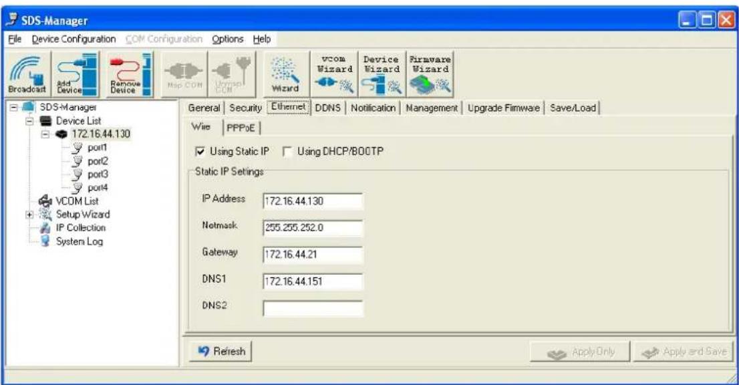Open the Device Wizard
The width and height of the screenshot is (739, 385).
pyautogui.click(x=382, y=74)
